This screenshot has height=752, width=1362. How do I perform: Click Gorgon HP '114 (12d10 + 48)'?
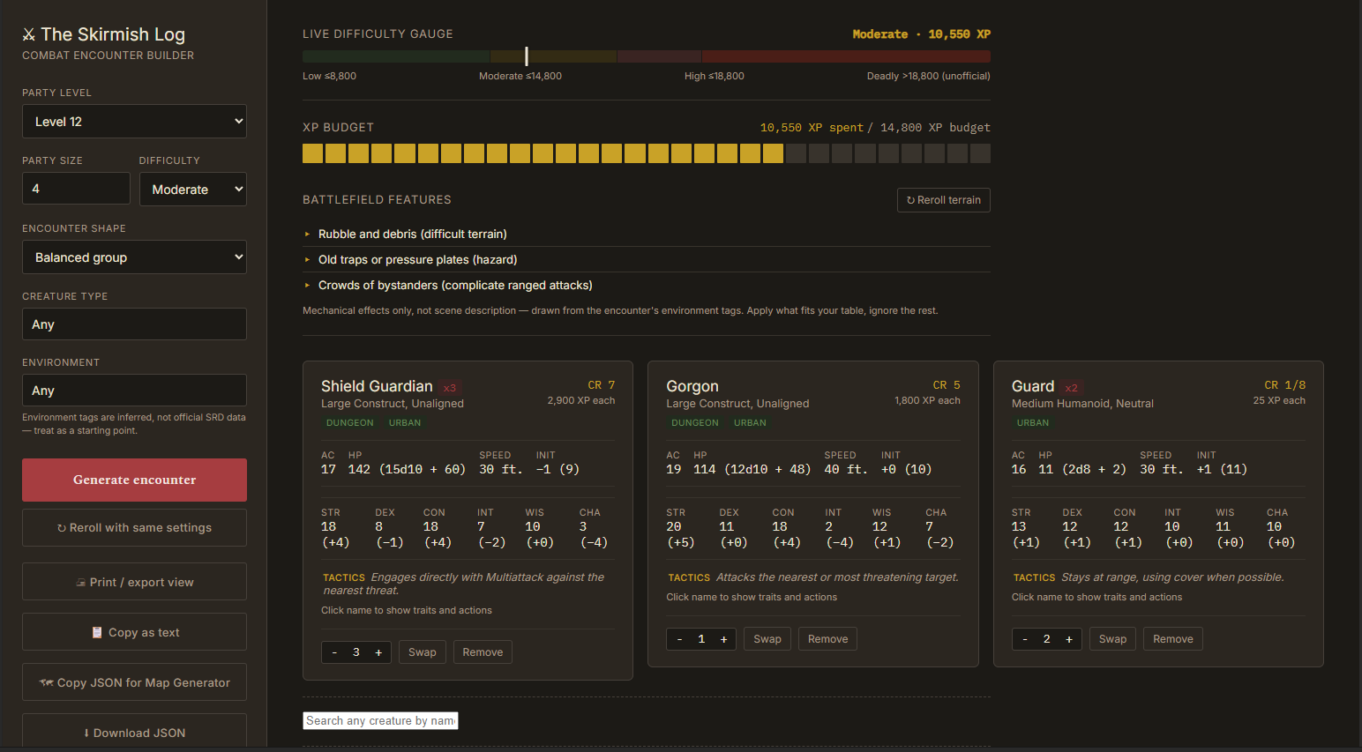(752, 469)
